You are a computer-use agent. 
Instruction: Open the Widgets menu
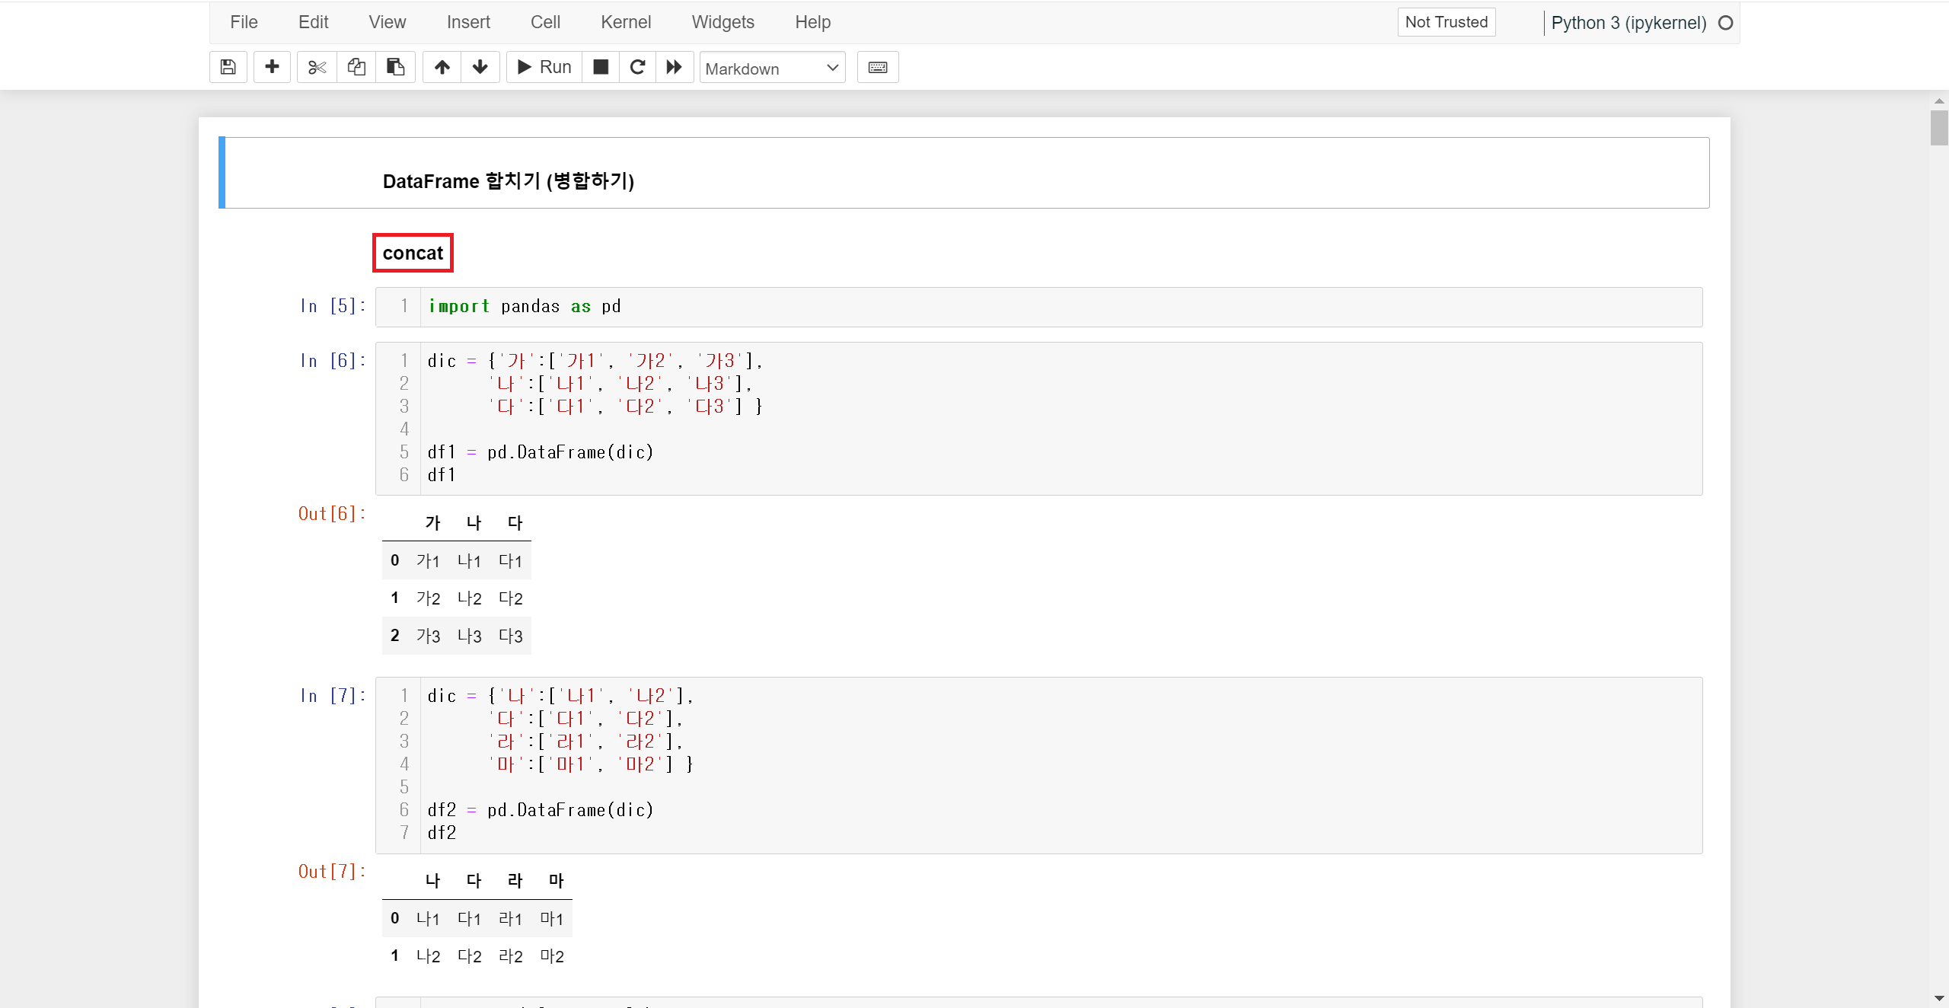coord(723,22)
